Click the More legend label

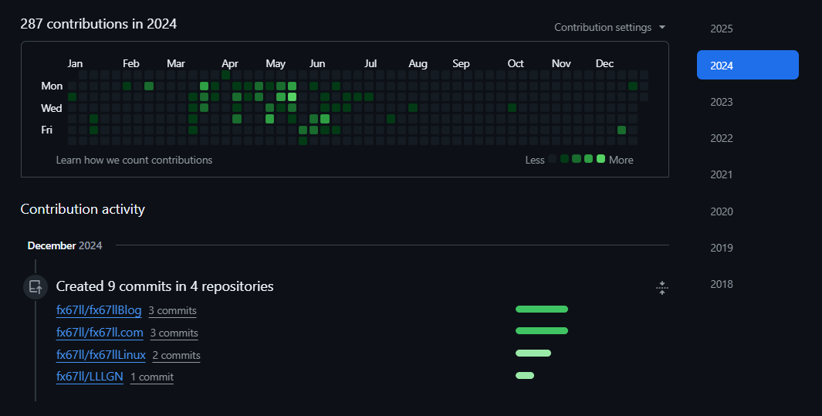coord(621,160)
